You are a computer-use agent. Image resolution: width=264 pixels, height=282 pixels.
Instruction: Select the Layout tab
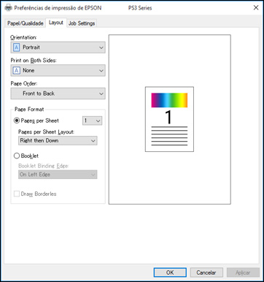[x=56, y=23]
